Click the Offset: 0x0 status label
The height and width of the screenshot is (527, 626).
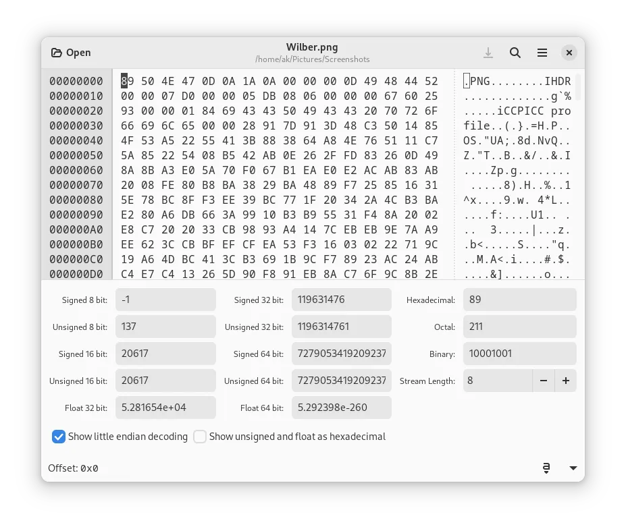tap(73, 468)
